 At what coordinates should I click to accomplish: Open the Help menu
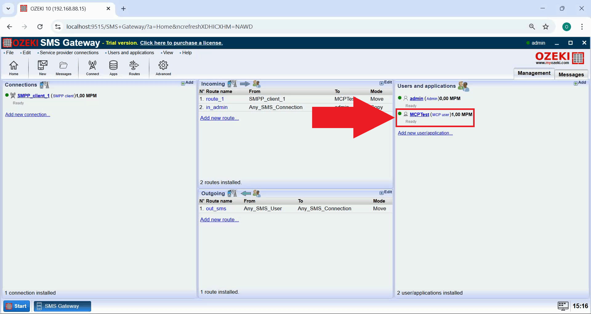[x=187, y=53]
